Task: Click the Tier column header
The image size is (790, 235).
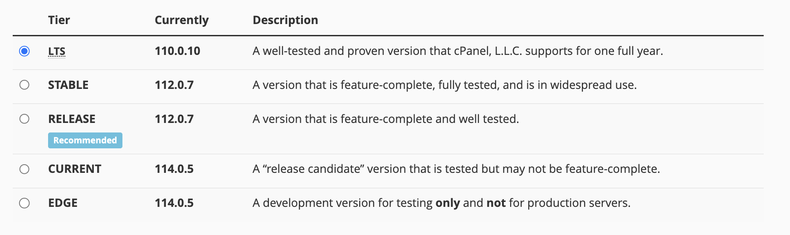Action: [59, 20]
